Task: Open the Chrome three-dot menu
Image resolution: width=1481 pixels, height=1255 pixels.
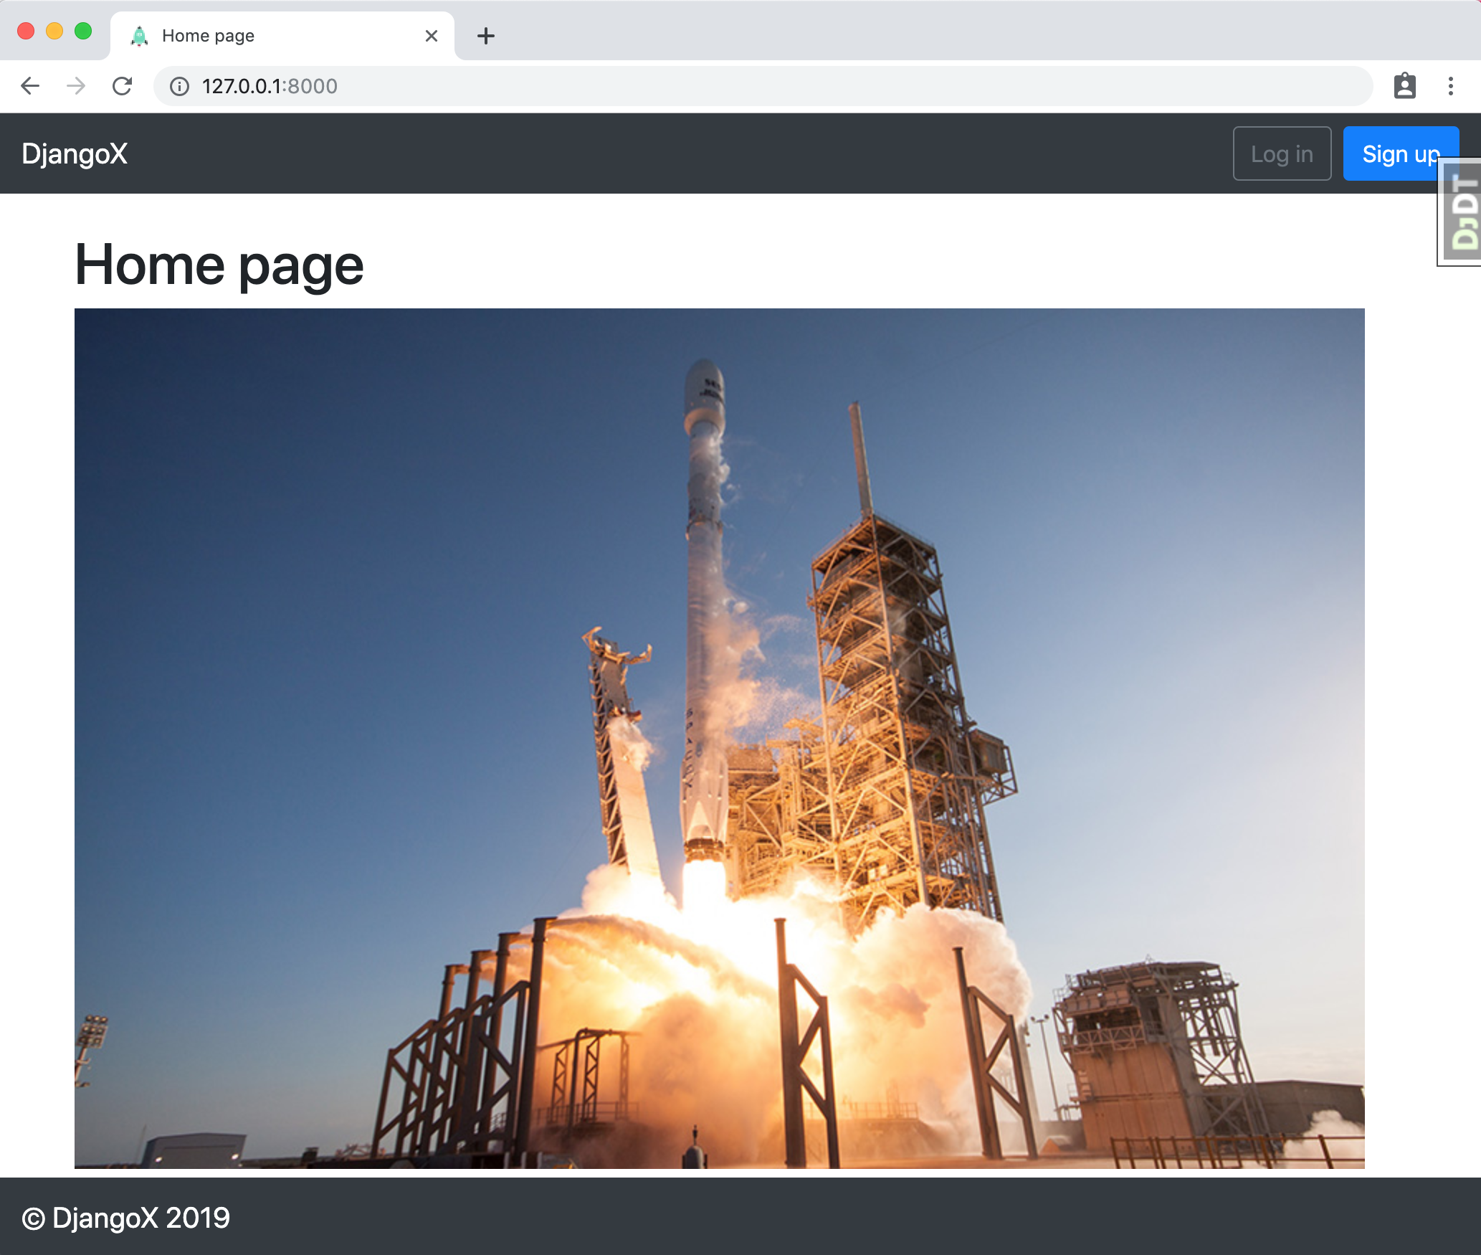Action: point(1450,86)
